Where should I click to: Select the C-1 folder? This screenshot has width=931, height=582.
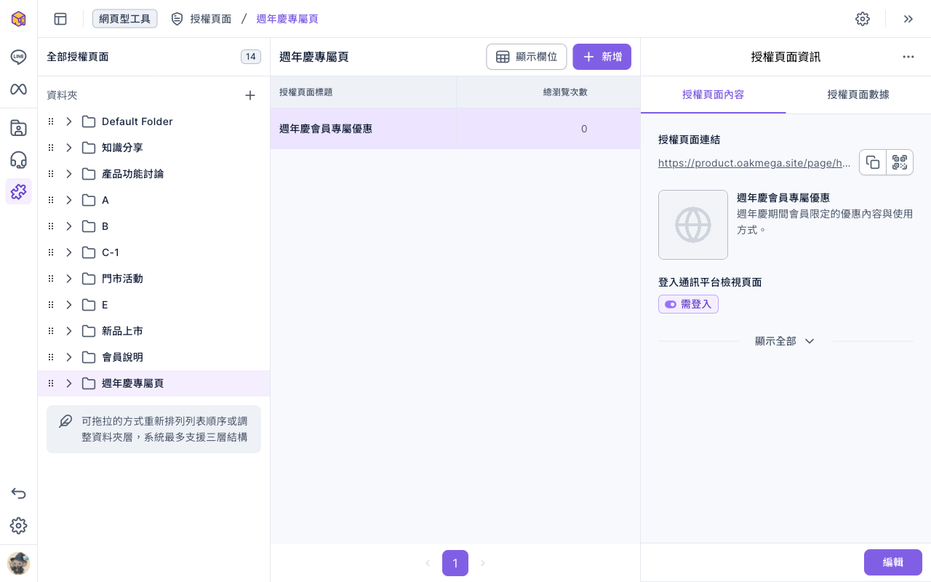pyautogui.click(x=154, y=252)
